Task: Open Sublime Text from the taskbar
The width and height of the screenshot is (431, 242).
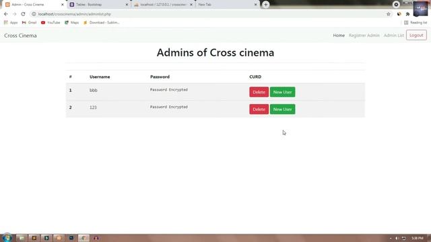Action: pyautogui.click(x=34, y=238)
